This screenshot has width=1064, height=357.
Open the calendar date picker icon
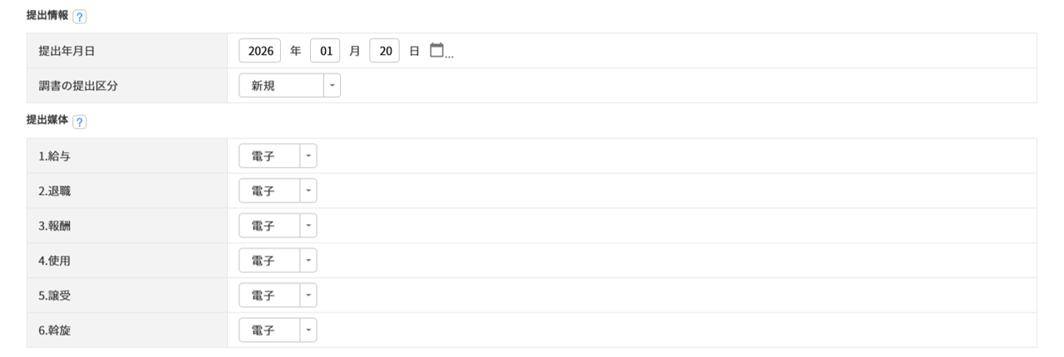[x=437, y=51]
